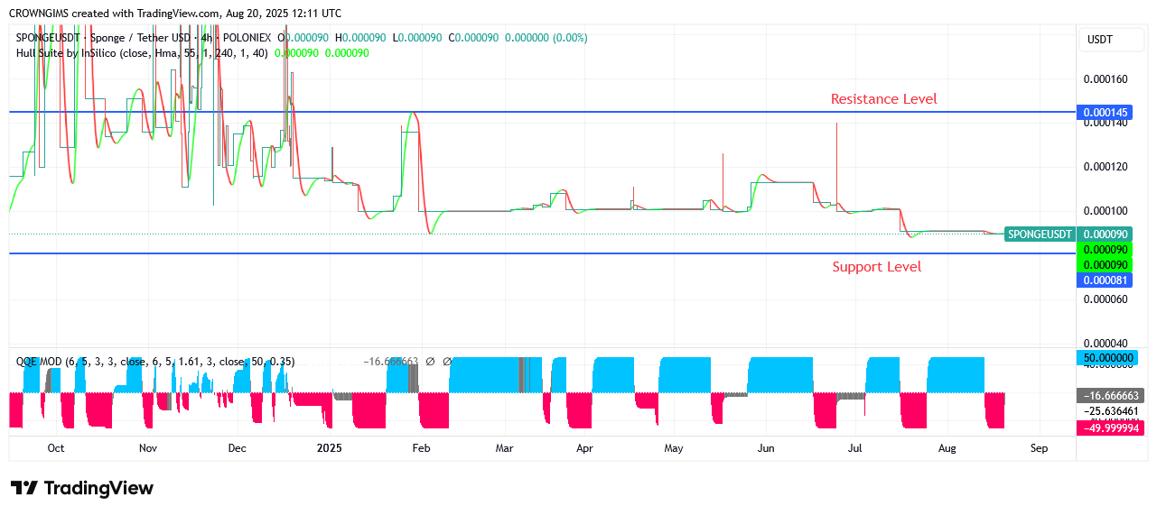Click the Dec label on time axis
The height and width of the screenshot is (515, 1157).
237,448
